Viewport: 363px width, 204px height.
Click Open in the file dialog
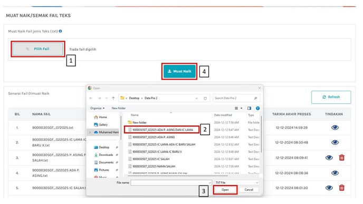[x=225, y=190]
